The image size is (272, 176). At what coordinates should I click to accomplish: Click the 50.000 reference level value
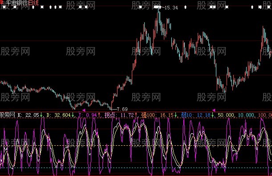[226, 115]
